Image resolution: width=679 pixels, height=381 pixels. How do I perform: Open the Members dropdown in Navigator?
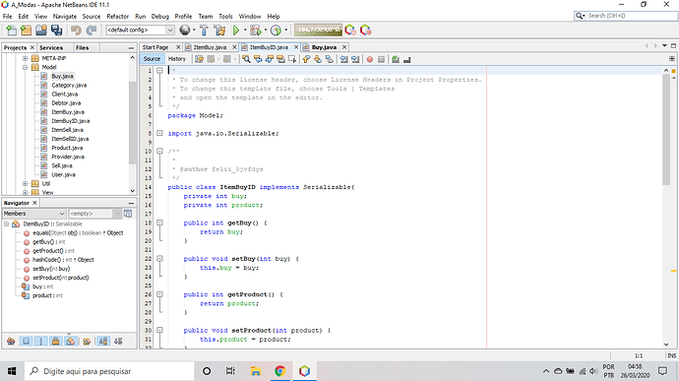click(x=34, y=214)
